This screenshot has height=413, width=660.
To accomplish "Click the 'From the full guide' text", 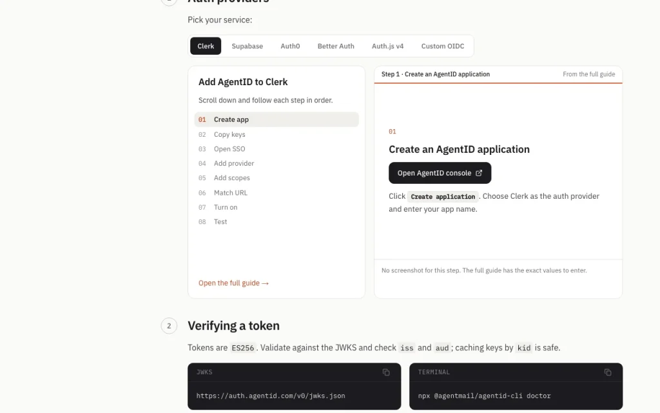I will coord(588,74).
